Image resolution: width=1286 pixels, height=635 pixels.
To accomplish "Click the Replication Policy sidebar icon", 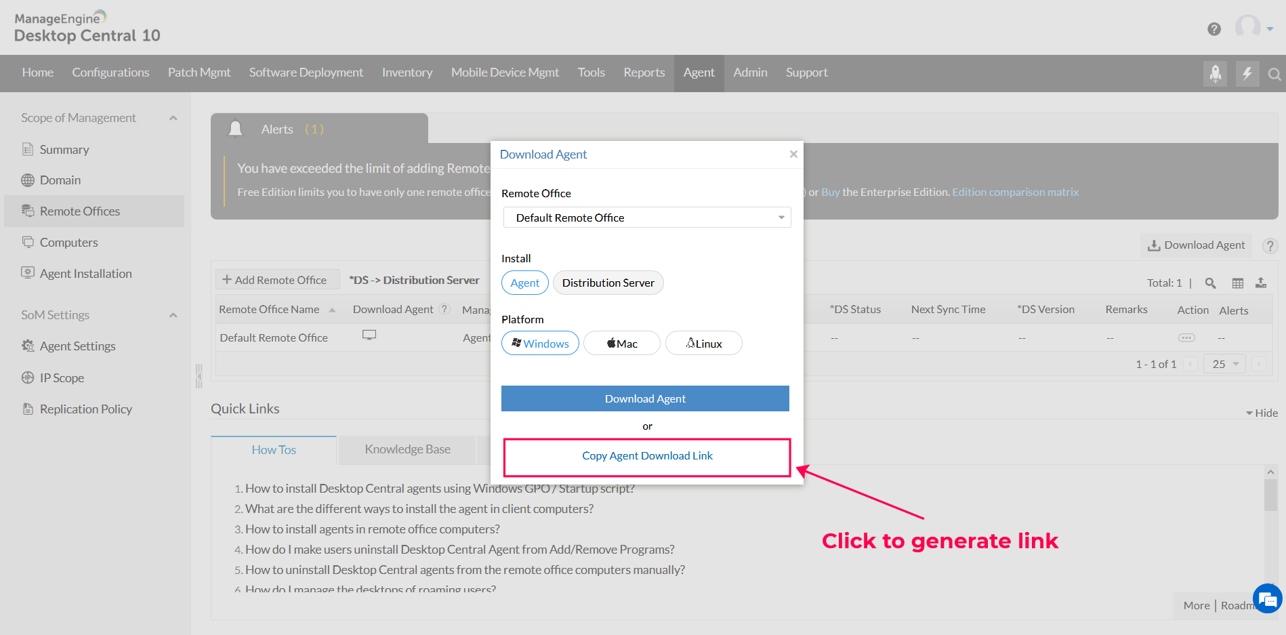I will pyautogui.click(x=28, y=409).
